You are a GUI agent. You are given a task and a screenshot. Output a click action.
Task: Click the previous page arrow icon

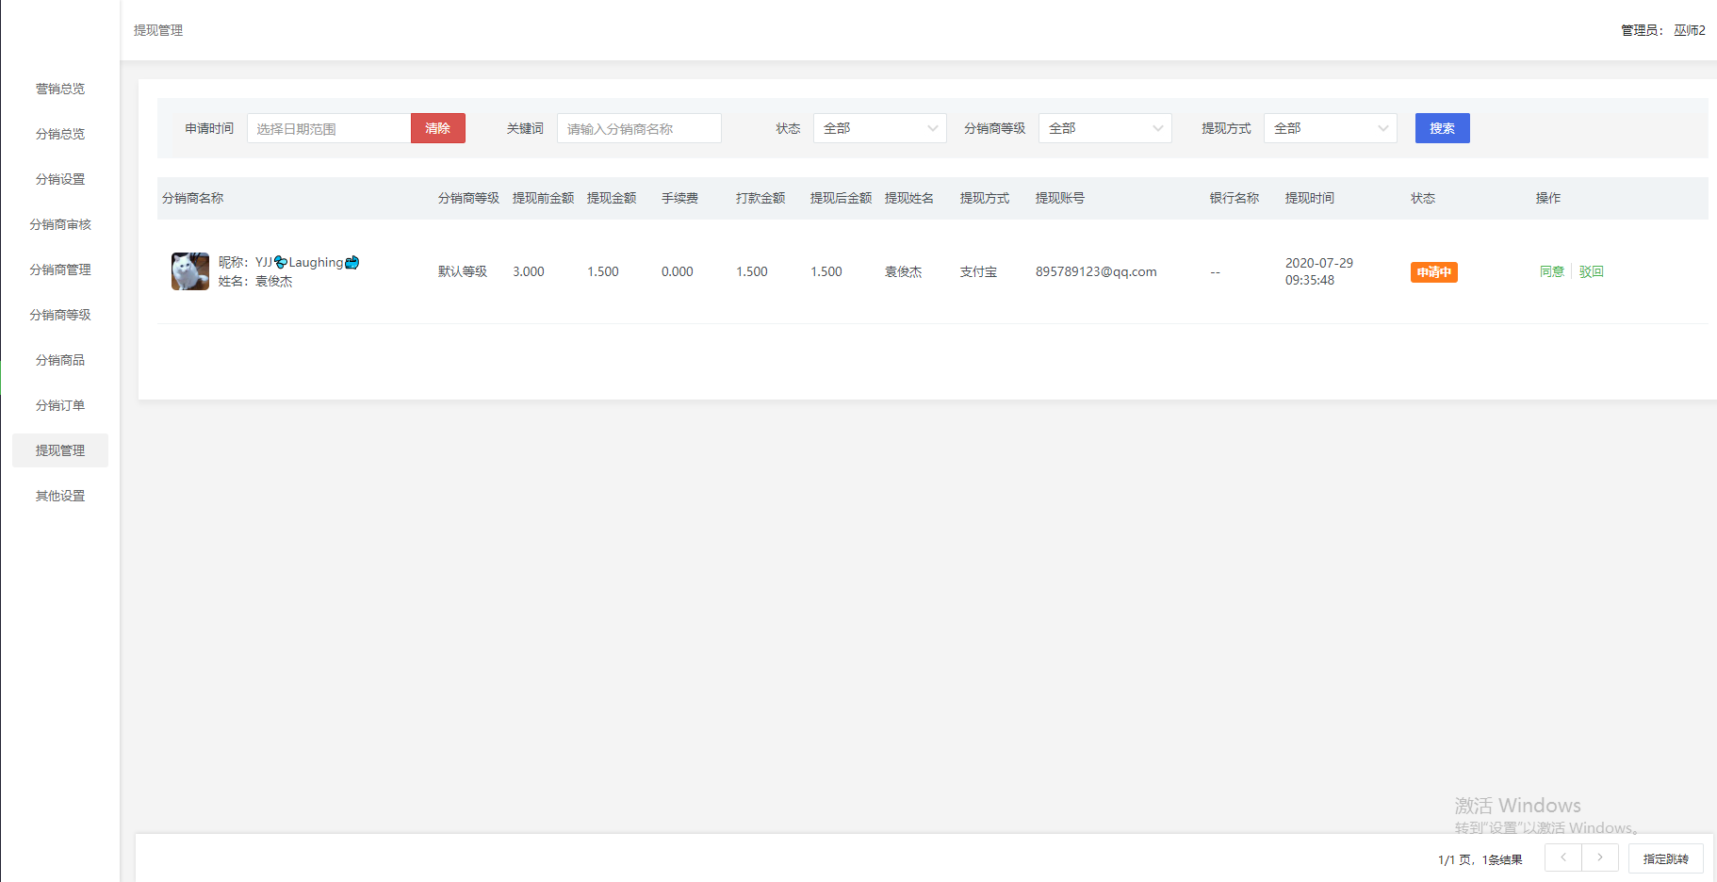[1563, 857]
